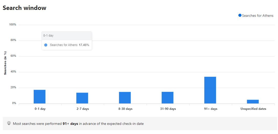Click the '8-30 days' axis label
Image resolution: width=278 pixels, height=134 pixels.
coord(125,109)
